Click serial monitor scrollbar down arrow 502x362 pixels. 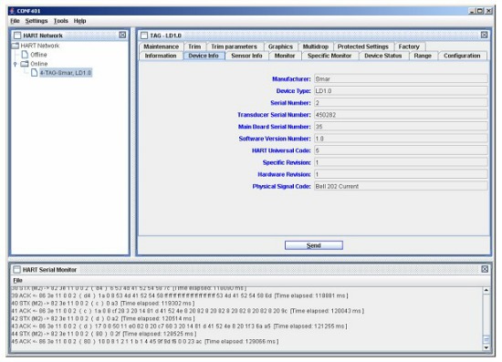pyautogui.click(x=486, y=347)
